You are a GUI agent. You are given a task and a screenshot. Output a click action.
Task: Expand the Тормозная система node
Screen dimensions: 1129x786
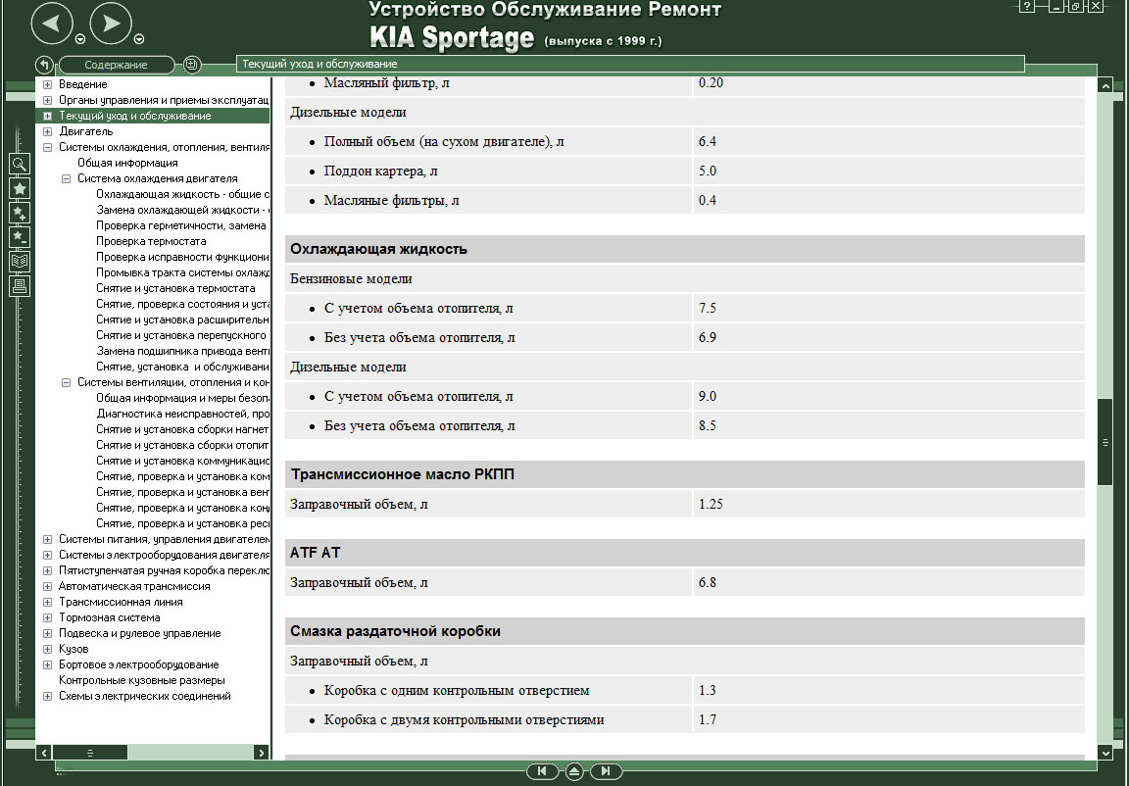pyautogui.click(x=47, y=618)
